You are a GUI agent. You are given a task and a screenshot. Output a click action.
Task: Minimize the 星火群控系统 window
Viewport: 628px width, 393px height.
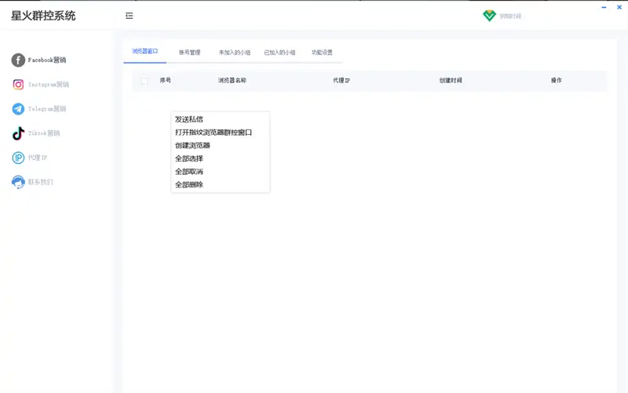point(604,7)
